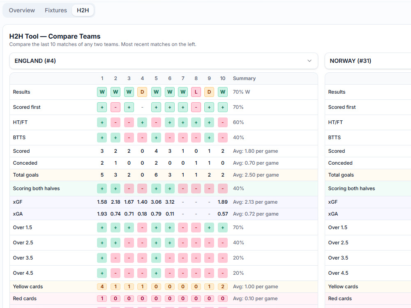
Task: Click Over 4.5 plus badge for match 5
Action: [x=156, y=273]
